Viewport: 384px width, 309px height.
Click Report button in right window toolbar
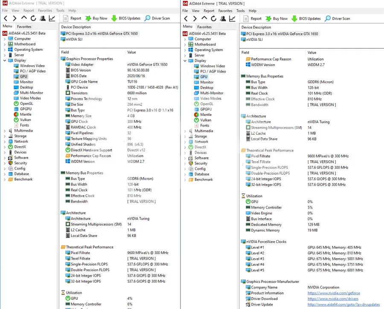[x=252, y=18]
